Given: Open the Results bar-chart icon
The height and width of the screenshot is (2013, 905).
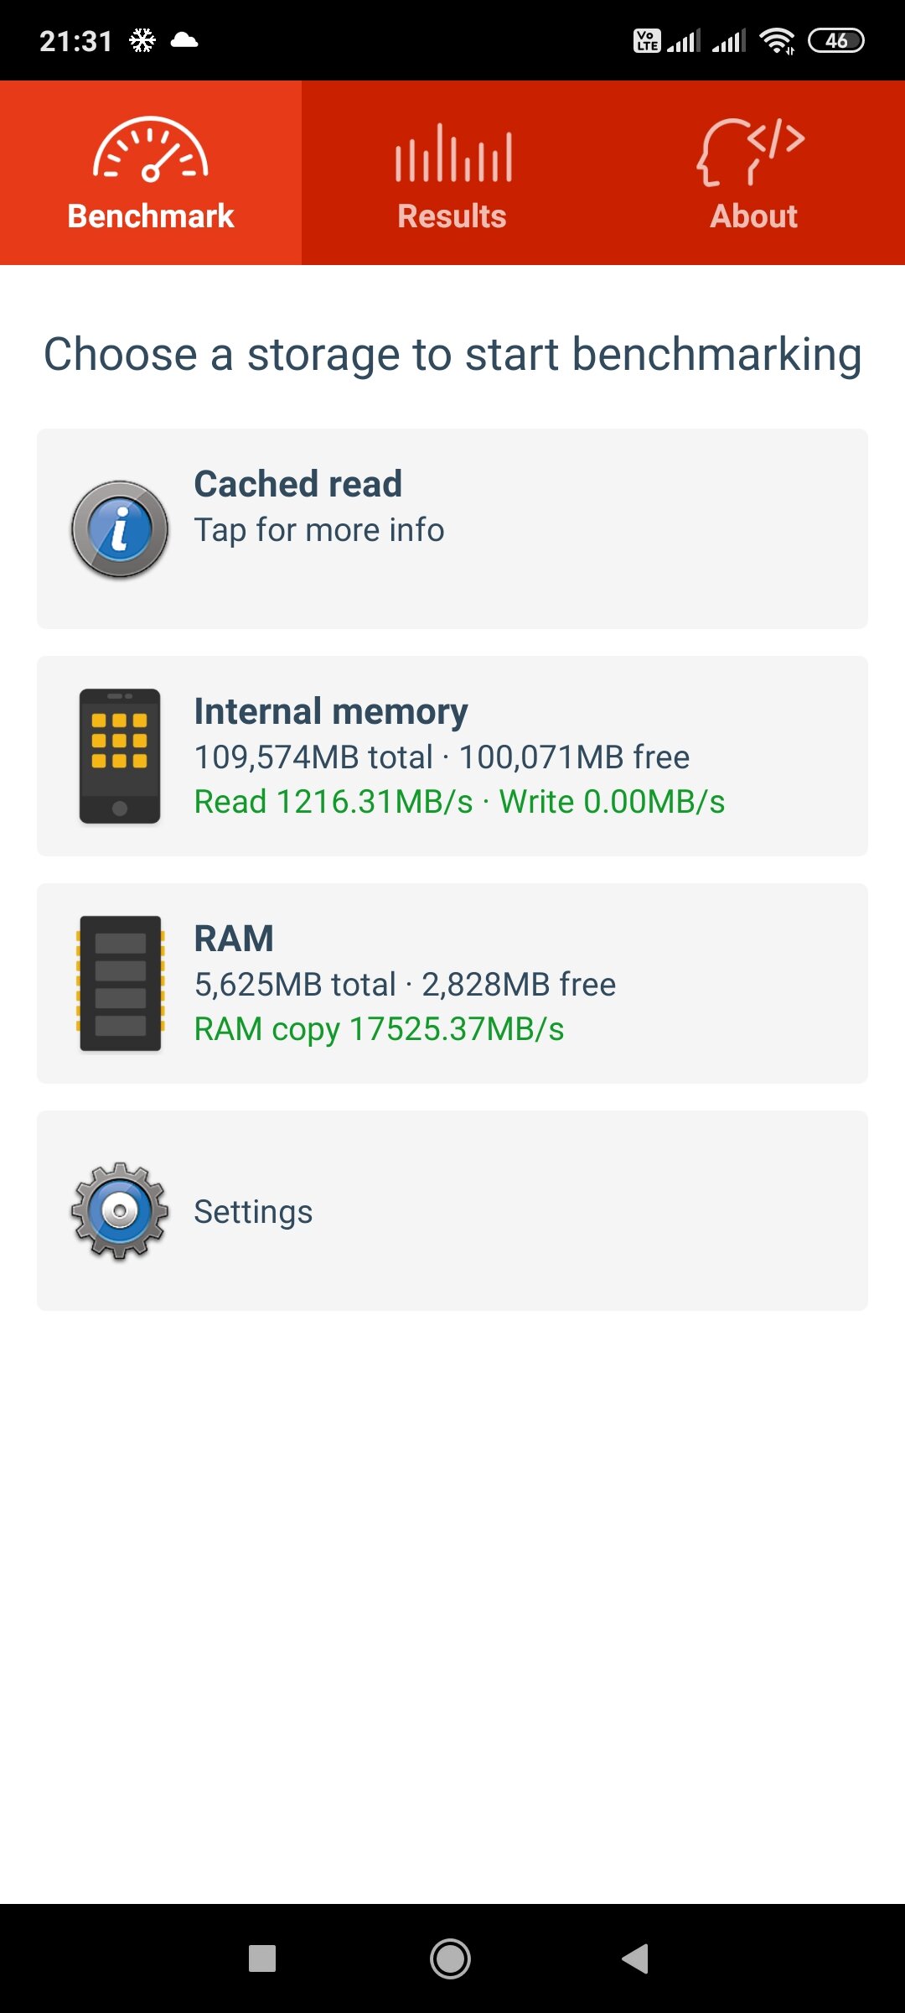Looking at the screenshot, I should [453, 153].
